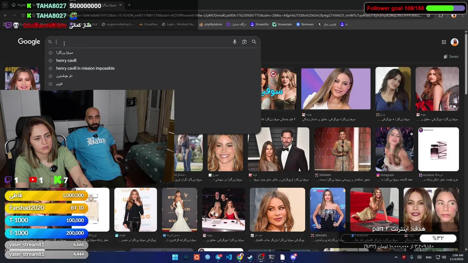Open image of woman at microphone holding award
The width and height of the screenshot is (468, 263).
[342, 149]
